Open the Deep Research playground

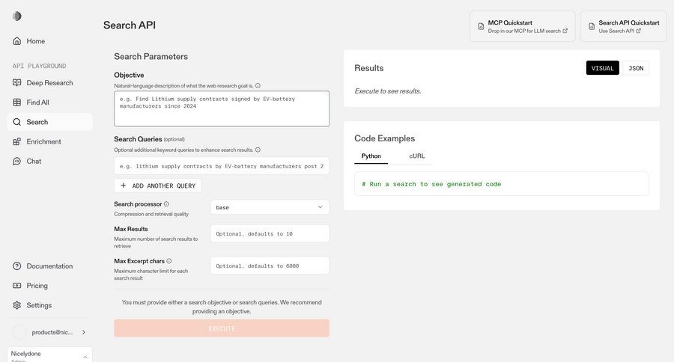click(x=49, y=82)
